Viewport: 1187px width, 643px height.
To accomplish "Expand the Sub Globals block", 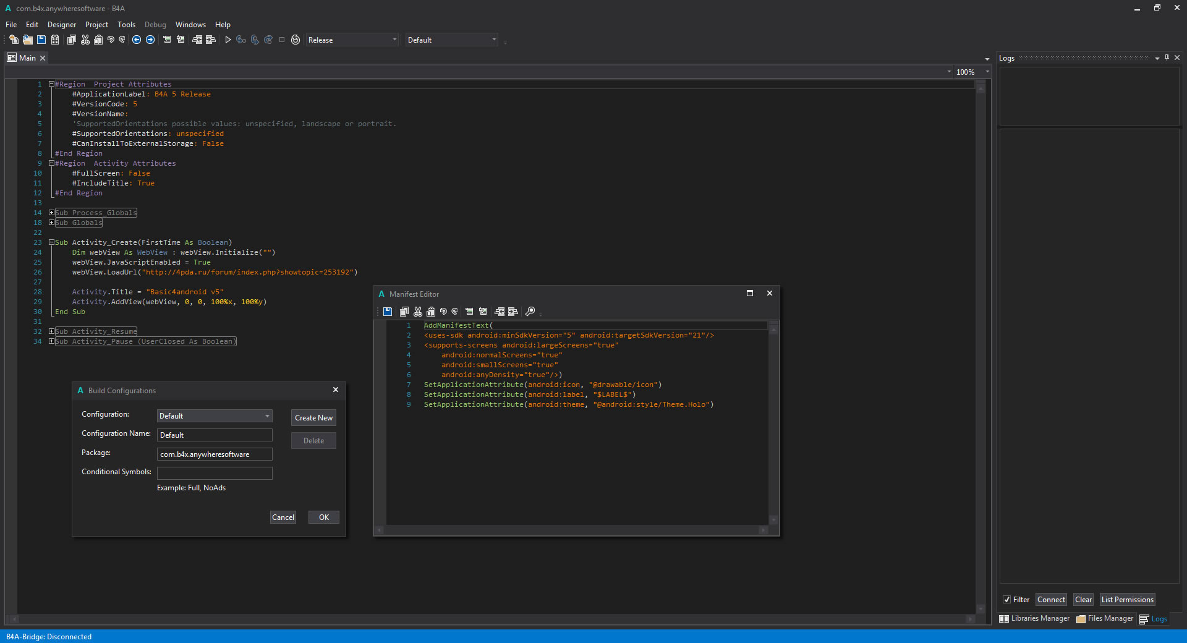I will coord(52,223).
